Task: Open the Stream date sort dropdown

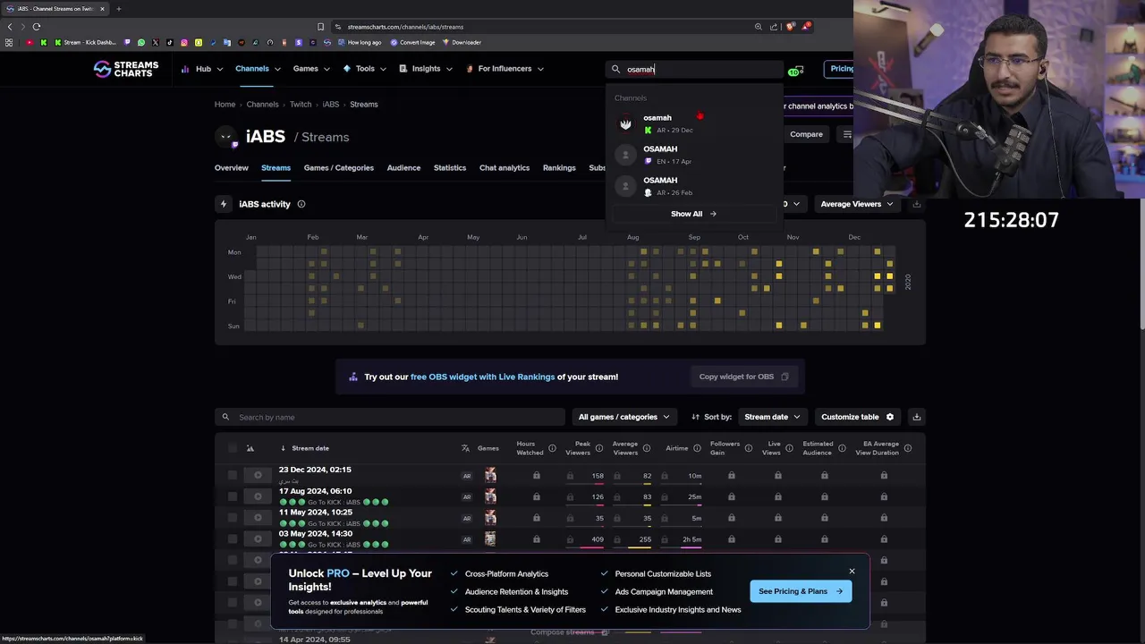Action: pos(772,417)
